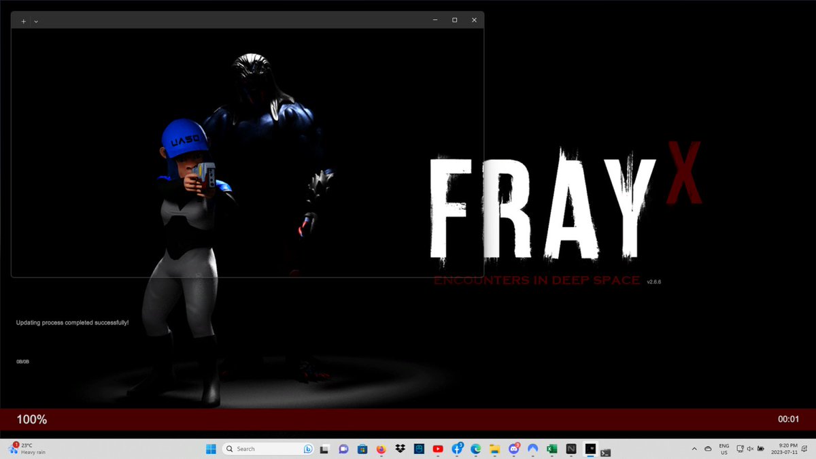Open Excel from the taskbar
This screenshot has height=459, width=816.
pyautogui.click(x=552, y=449)
